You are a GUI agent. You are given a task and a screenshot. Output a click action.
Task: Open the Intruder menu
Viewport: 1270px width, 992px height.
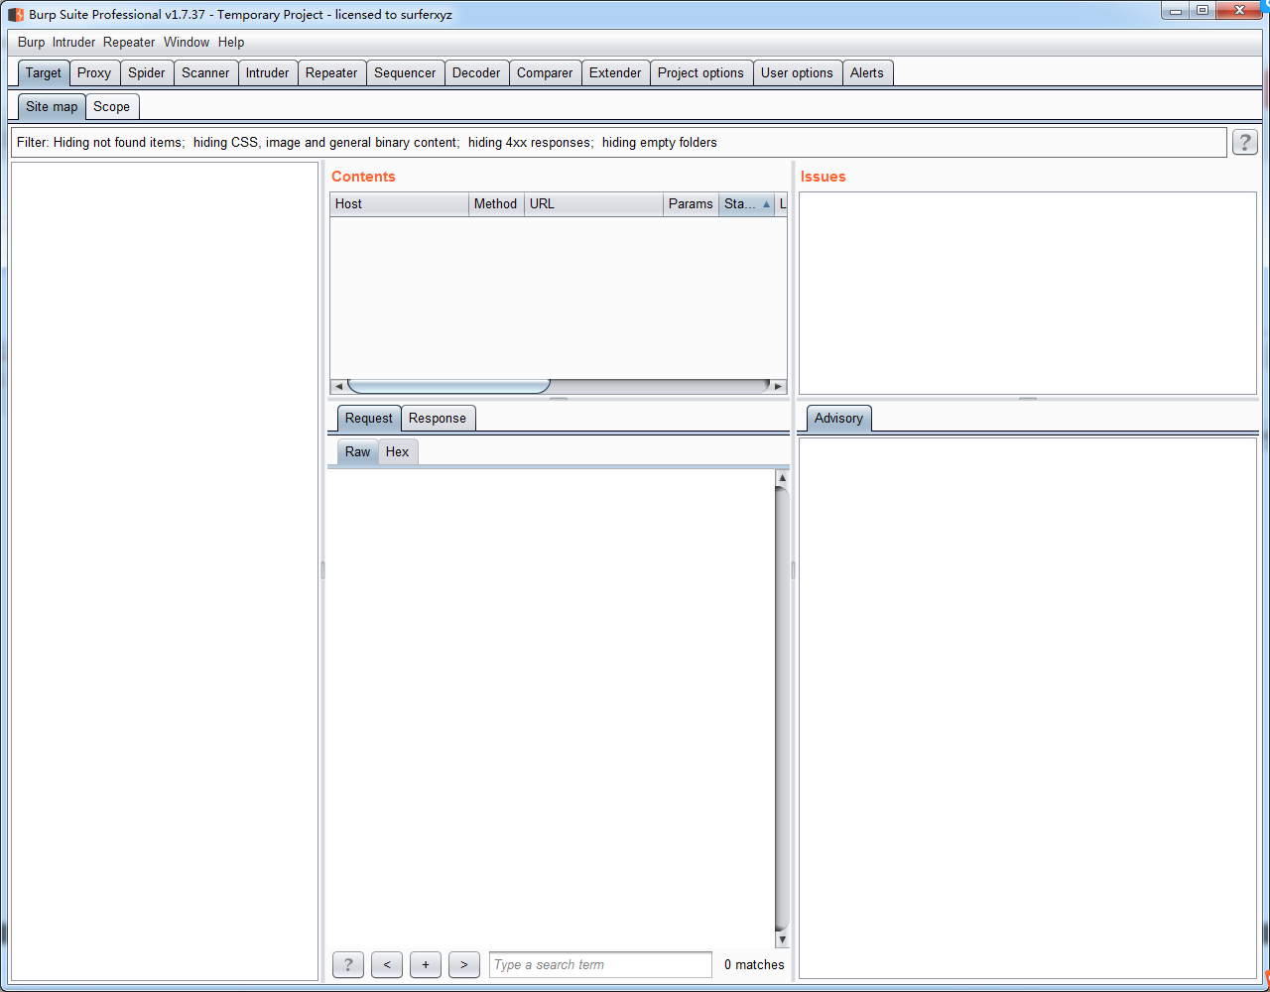(74, 43)
